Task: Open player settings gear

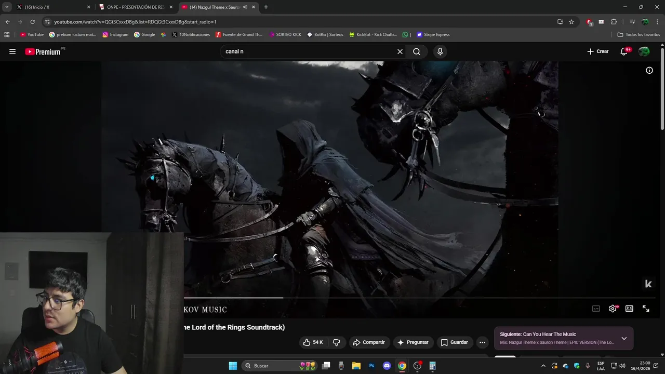Action: click(613, 309)
